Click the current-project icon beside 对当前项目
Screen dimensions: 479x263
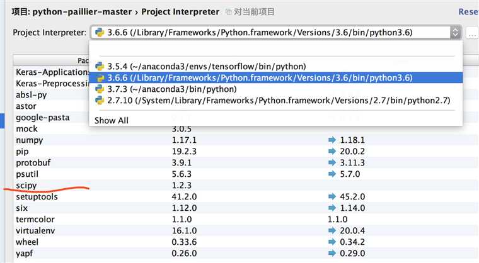click(229, 12)
